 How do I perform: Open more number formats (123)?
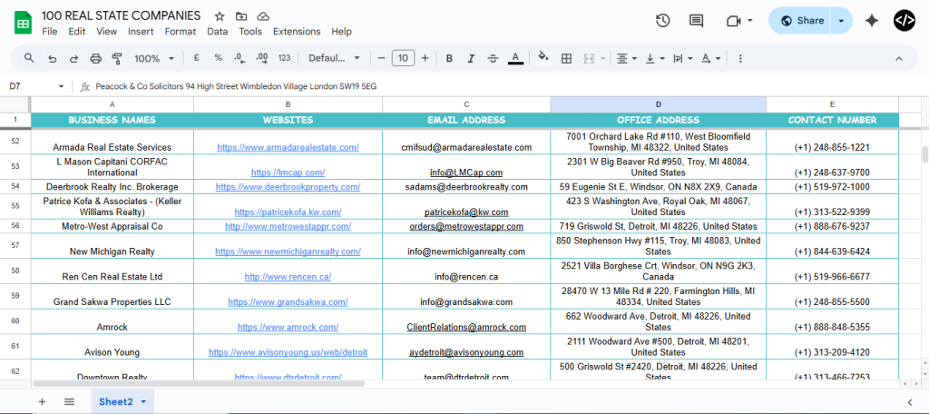pyautogui.click(x=284, y=58)
